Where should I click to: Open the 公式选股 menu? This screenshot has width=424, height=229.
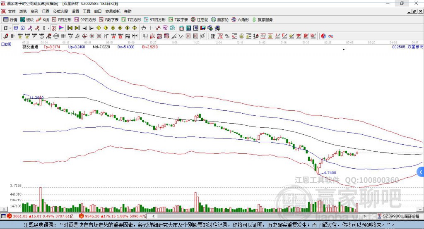60,11
